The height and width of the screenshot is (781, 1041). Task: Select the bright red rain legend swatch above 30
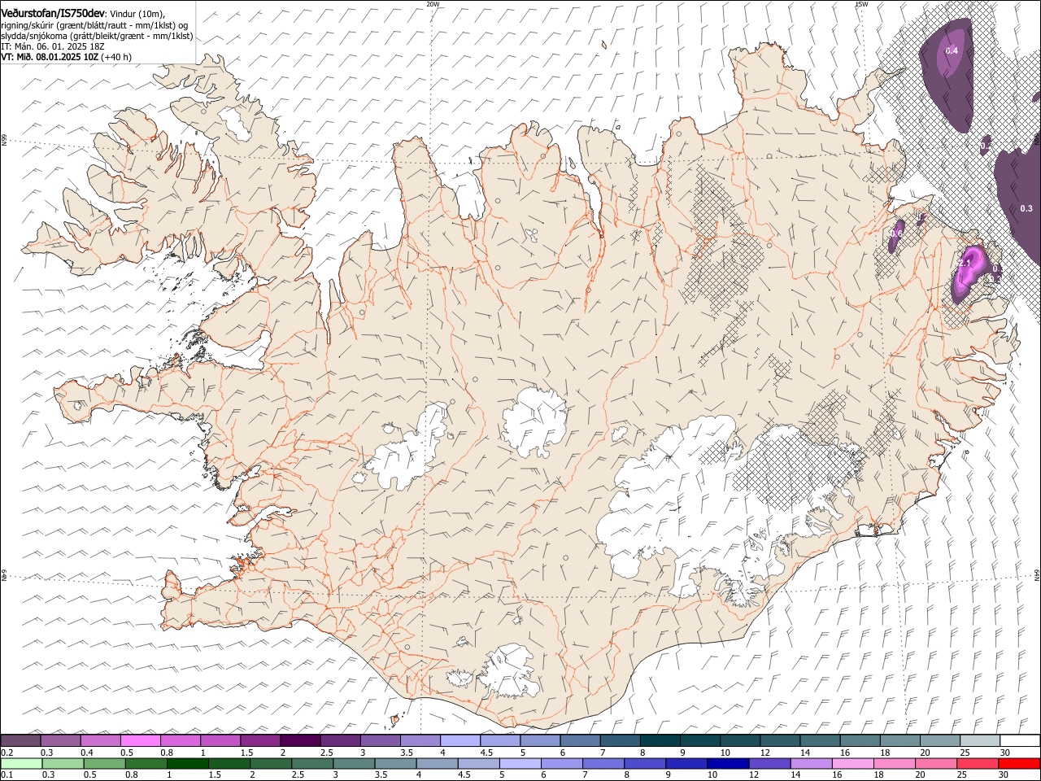(1019, 763)
